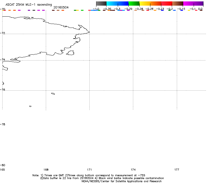The height and width of the screenshot is (183, 208).
Task: Click the gray segment of the color bar
Action: (101, 4)
